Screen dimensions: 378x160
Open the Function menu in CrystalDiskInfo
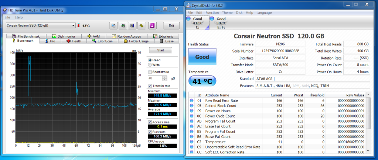click(x=212, y=13)
